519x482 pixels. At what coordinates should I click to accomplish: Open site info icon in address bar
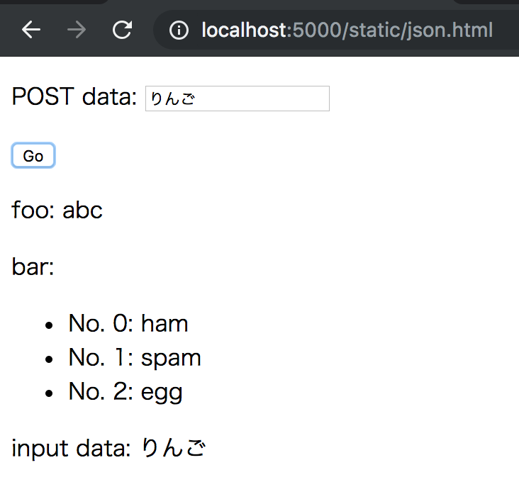click(179, 30)
